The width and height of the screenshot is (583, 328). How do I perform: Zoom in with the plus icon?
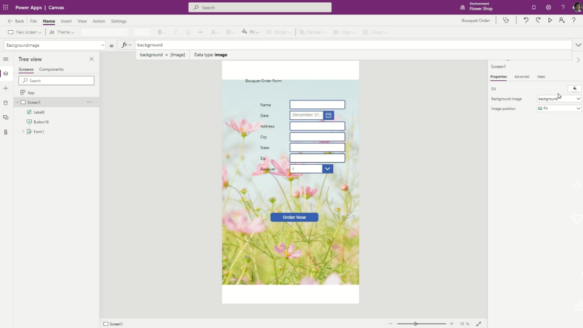pyautogui.click(x=452, y=324)
